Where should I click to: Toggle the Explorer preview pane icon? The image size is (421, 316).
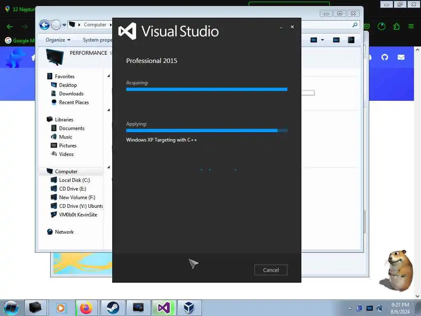pyautogui.click(x=336, y=40)
